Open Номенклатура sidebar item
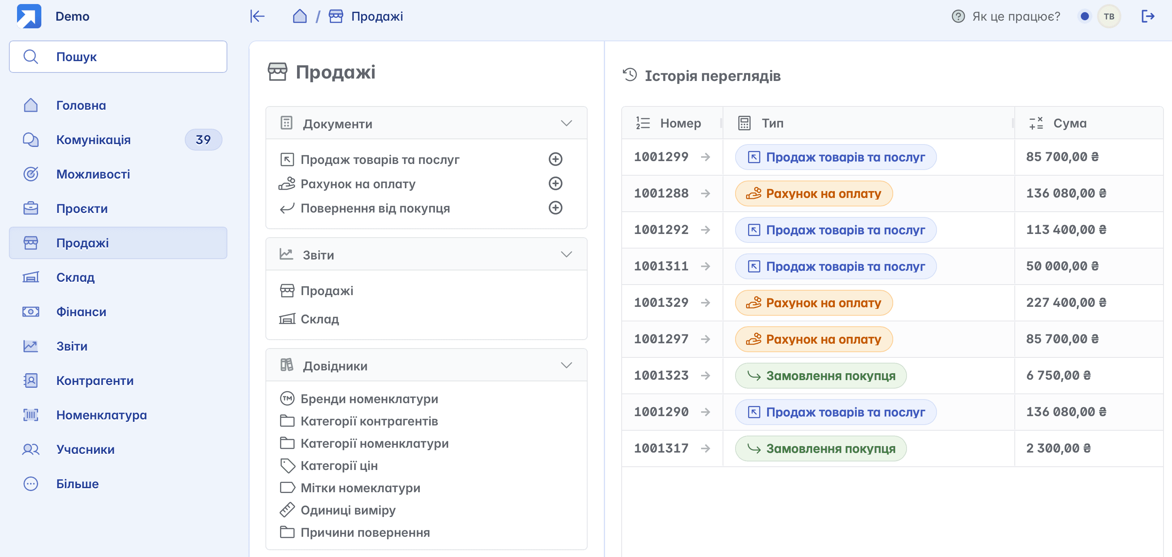 (101, 415)
